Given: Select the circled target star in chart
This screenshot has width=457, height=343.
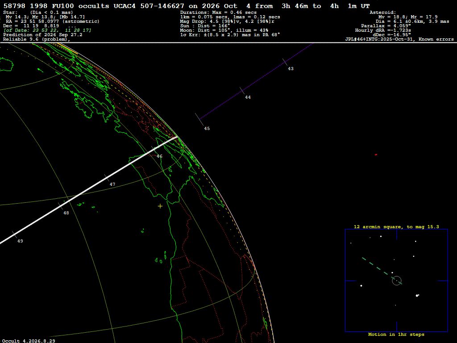Looking at the screenshot, I should (397, 280).
